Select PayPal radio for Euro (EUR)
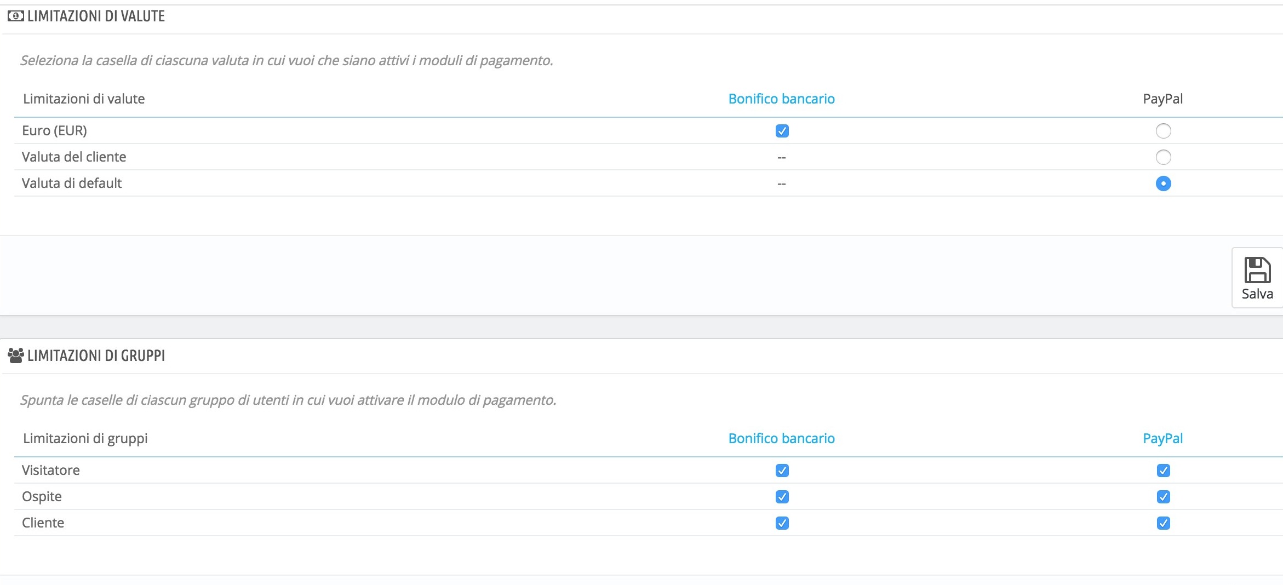The width and height of the screenshot is (1283, 585). point(1163,131)
